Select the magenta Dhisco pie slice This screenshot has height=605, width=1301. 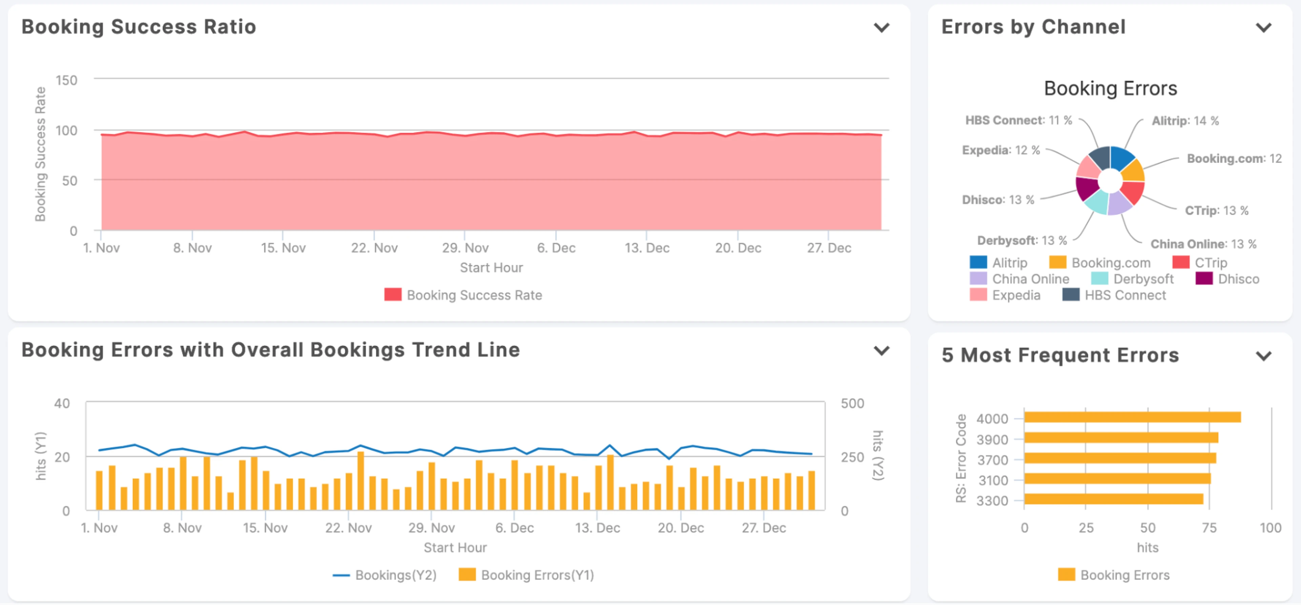(x=1087, y=188)
